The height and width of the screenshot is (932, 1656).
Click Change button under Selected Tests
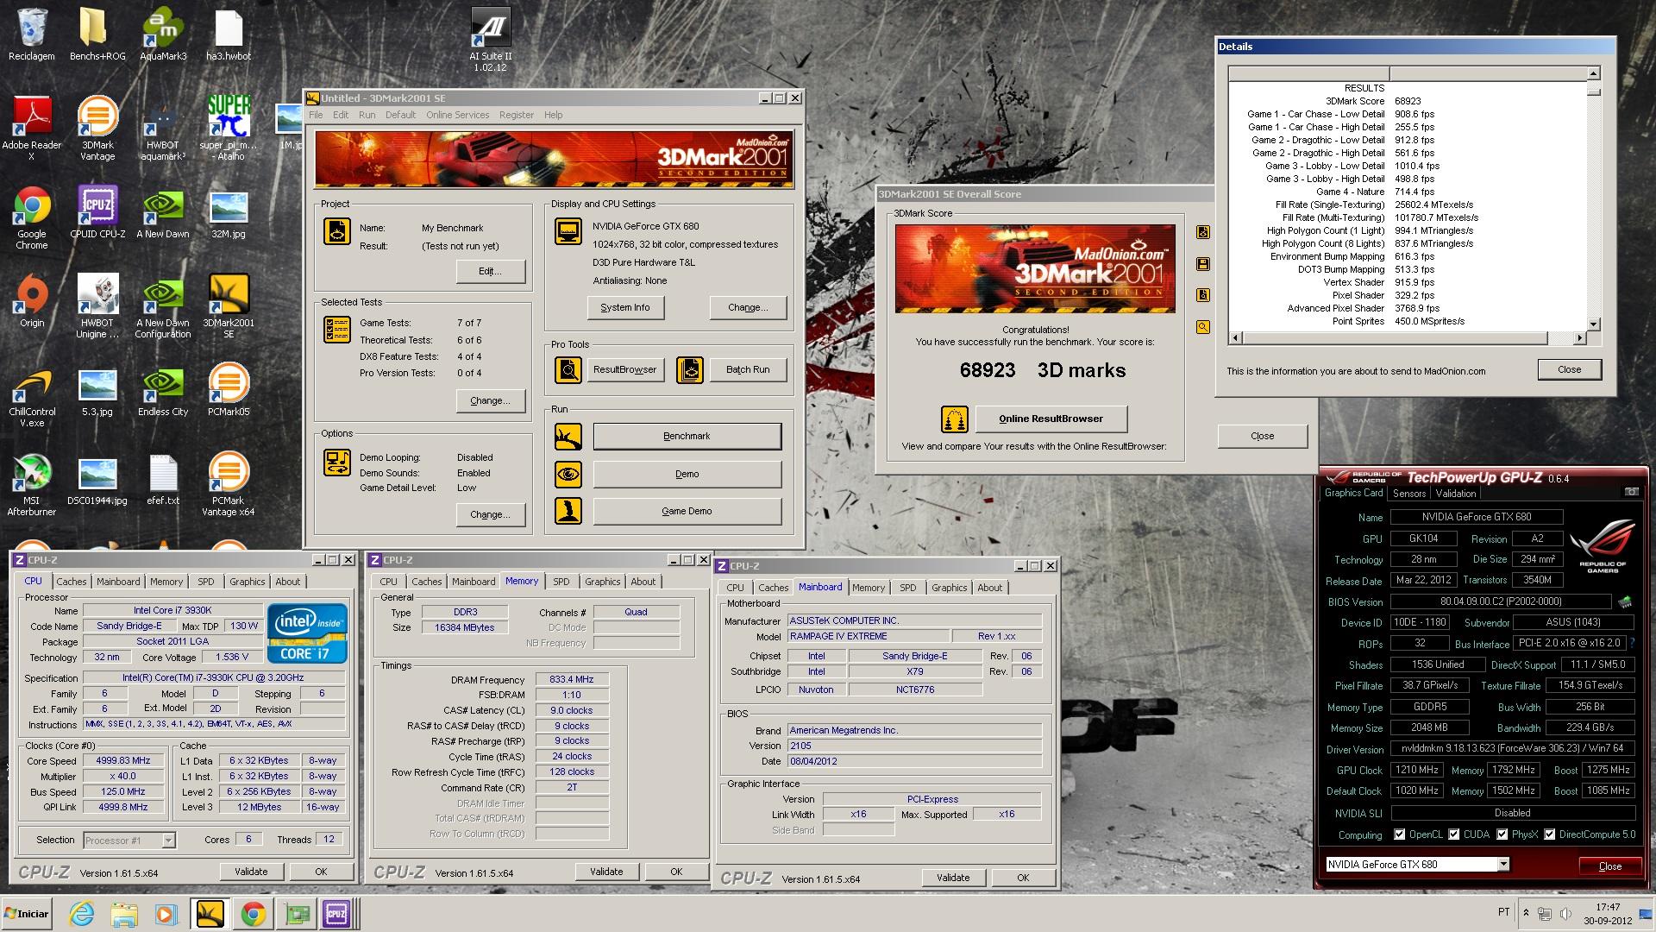(x=490, y=401)
